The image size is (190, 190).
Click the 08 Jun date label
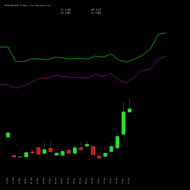80,181
